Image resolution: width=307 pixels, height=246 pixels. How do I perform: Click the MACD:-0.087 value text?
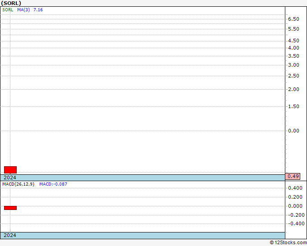tap(53, 184)
